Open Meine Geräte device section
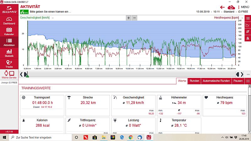This screenshot has width=251, height=141. (9, 75)
